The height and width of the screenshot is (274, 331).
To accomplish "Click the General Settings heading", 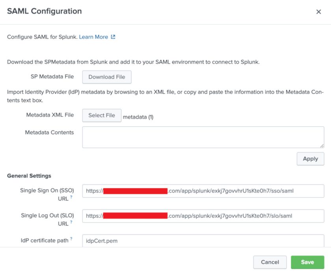I will (x=29, y=176).
